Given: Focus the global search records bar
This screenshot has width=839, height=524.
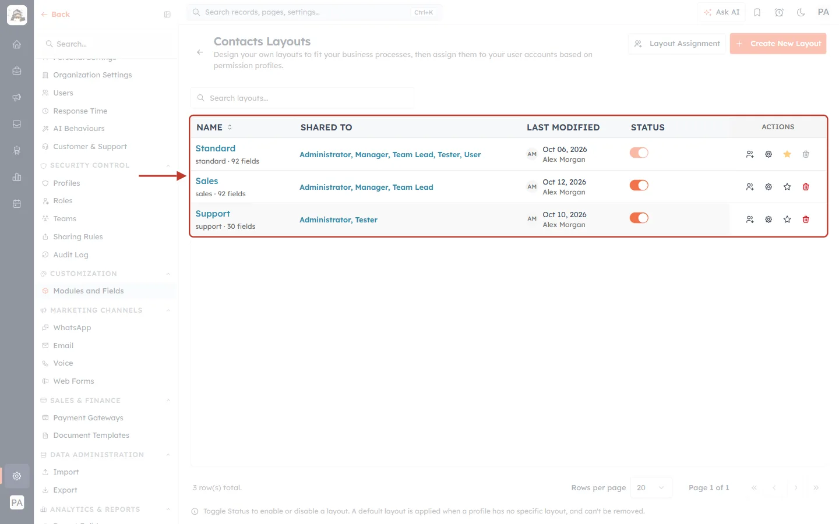Looking at the screenshot, I should click(x=315, y=12).
